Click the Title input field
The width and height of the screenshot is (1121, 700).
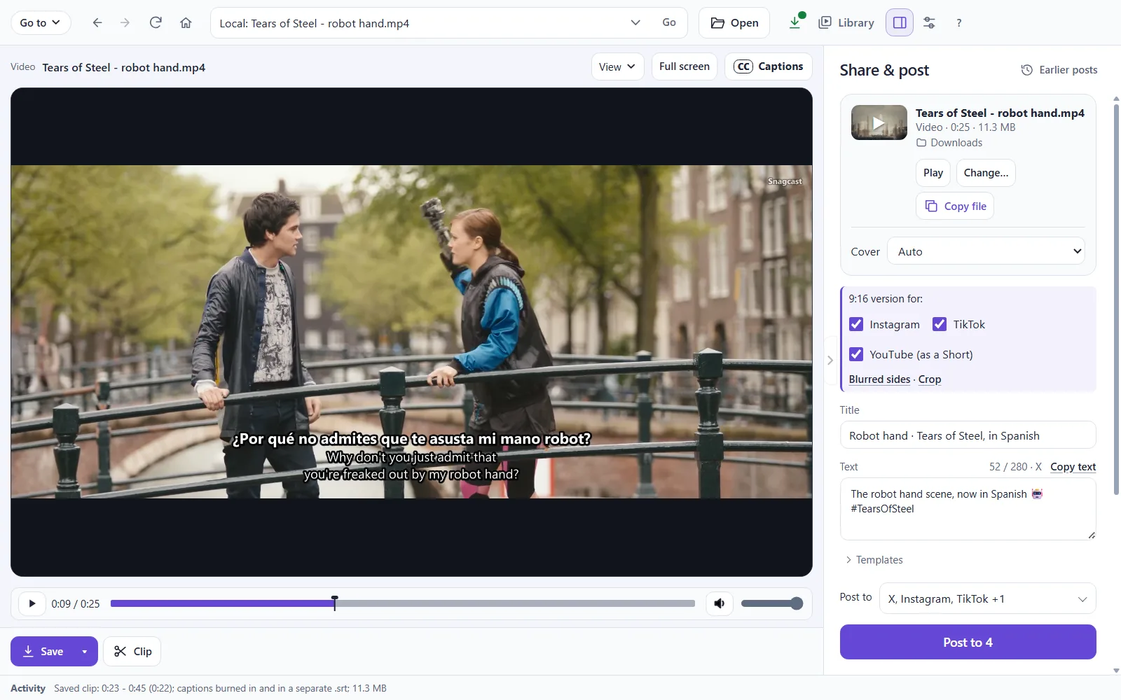tap(968, 435)
